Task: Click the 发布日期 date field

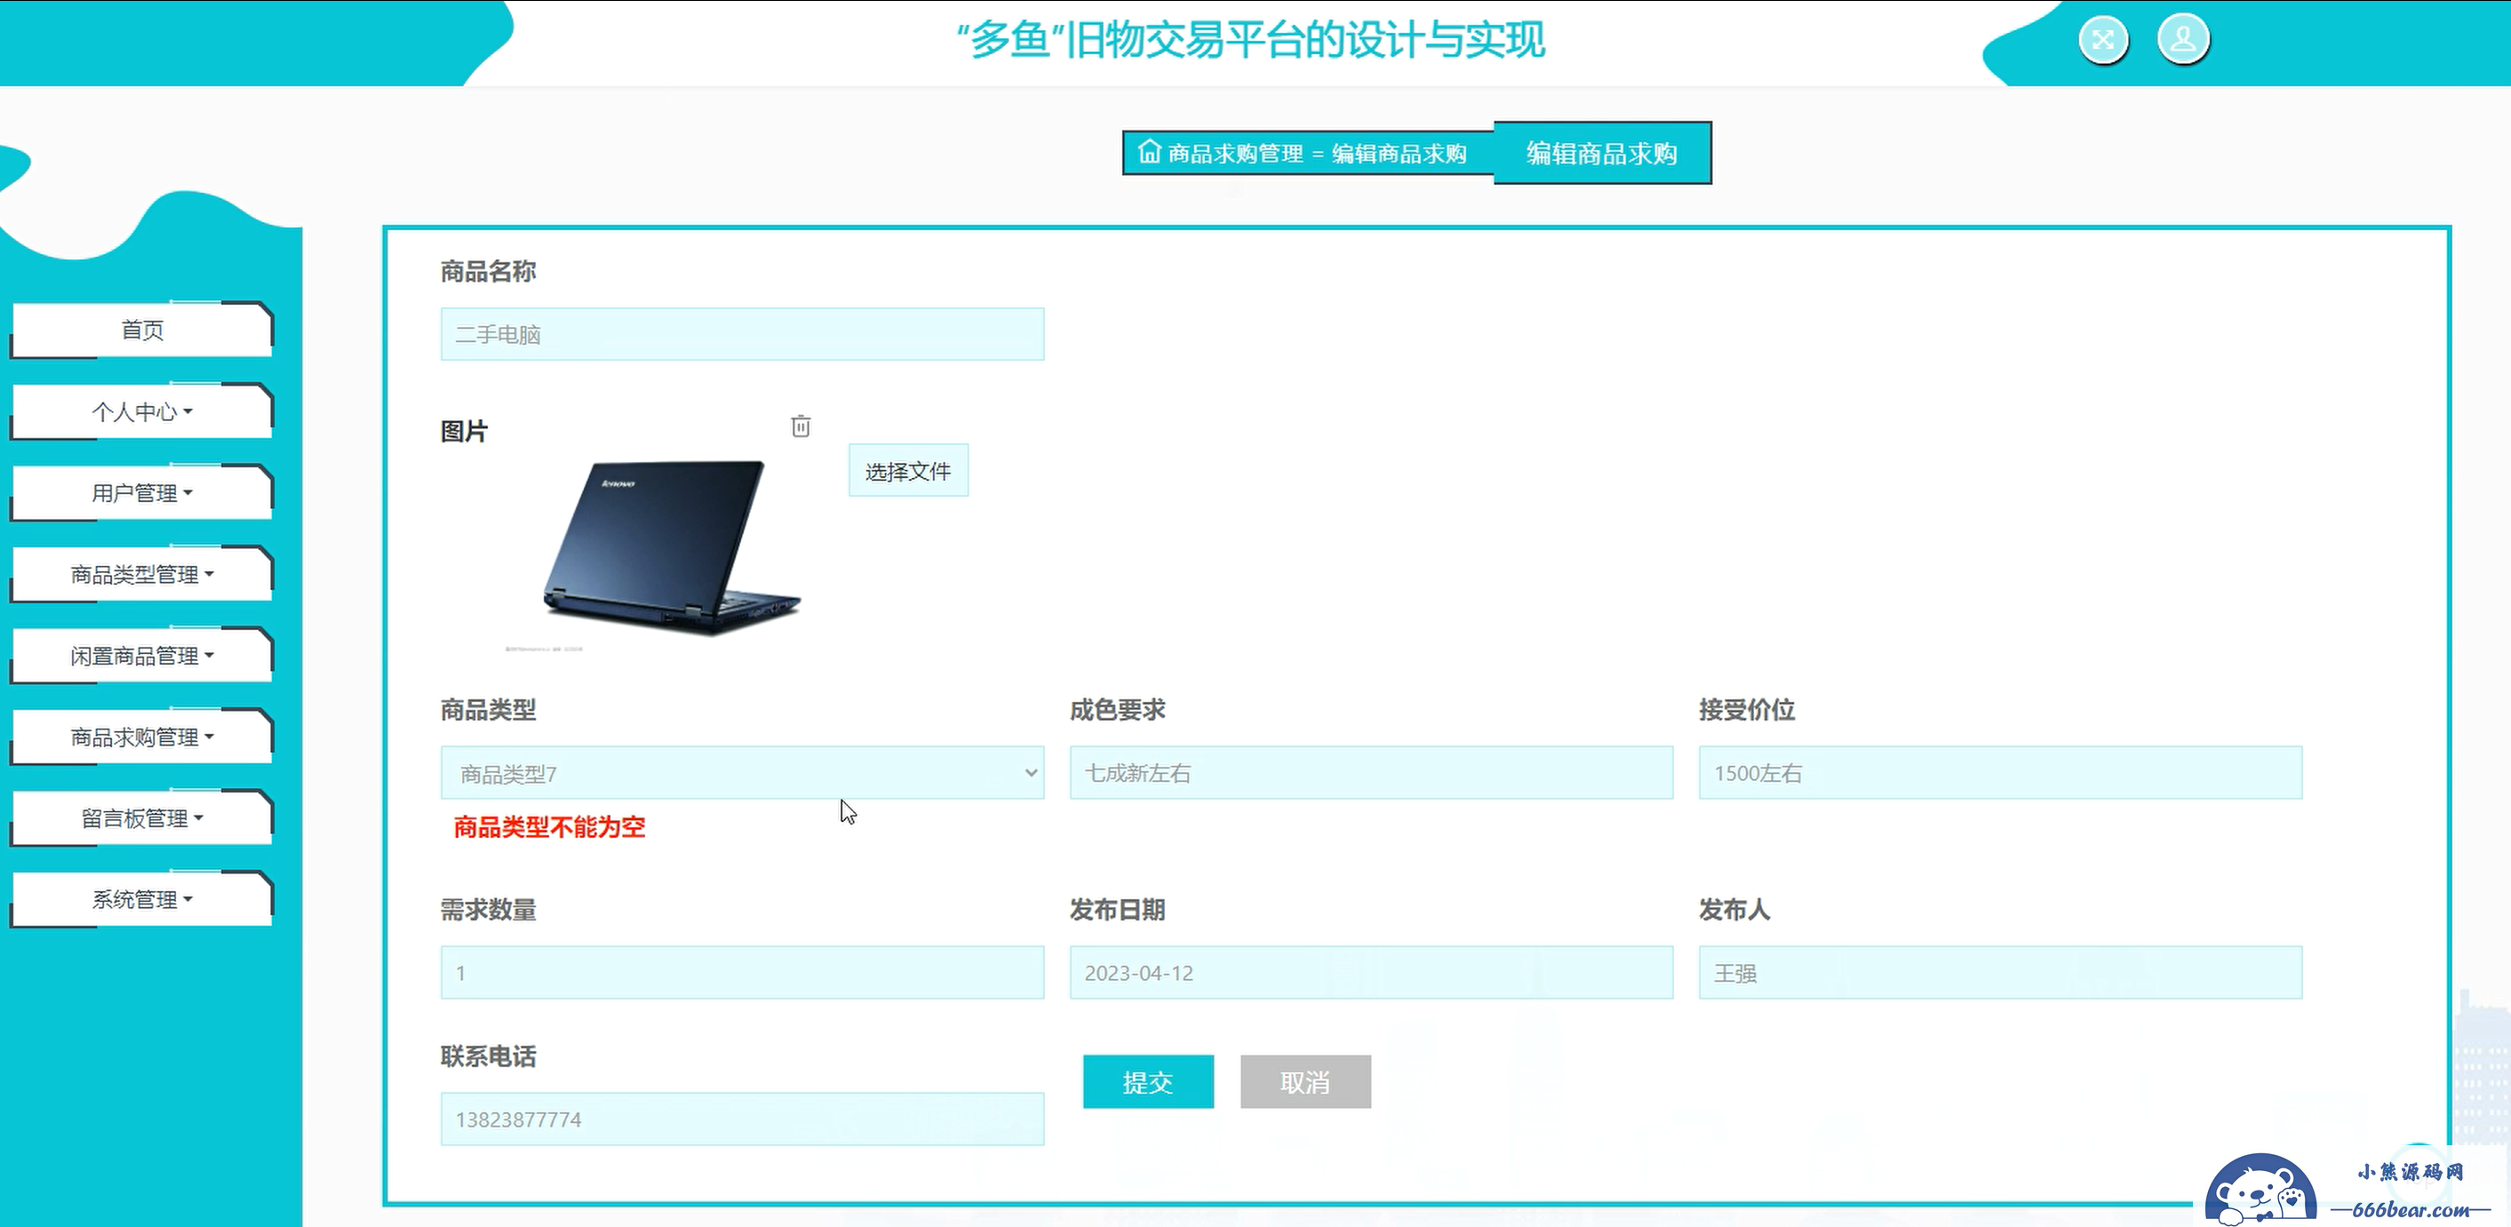Action: pos(1372,973)
